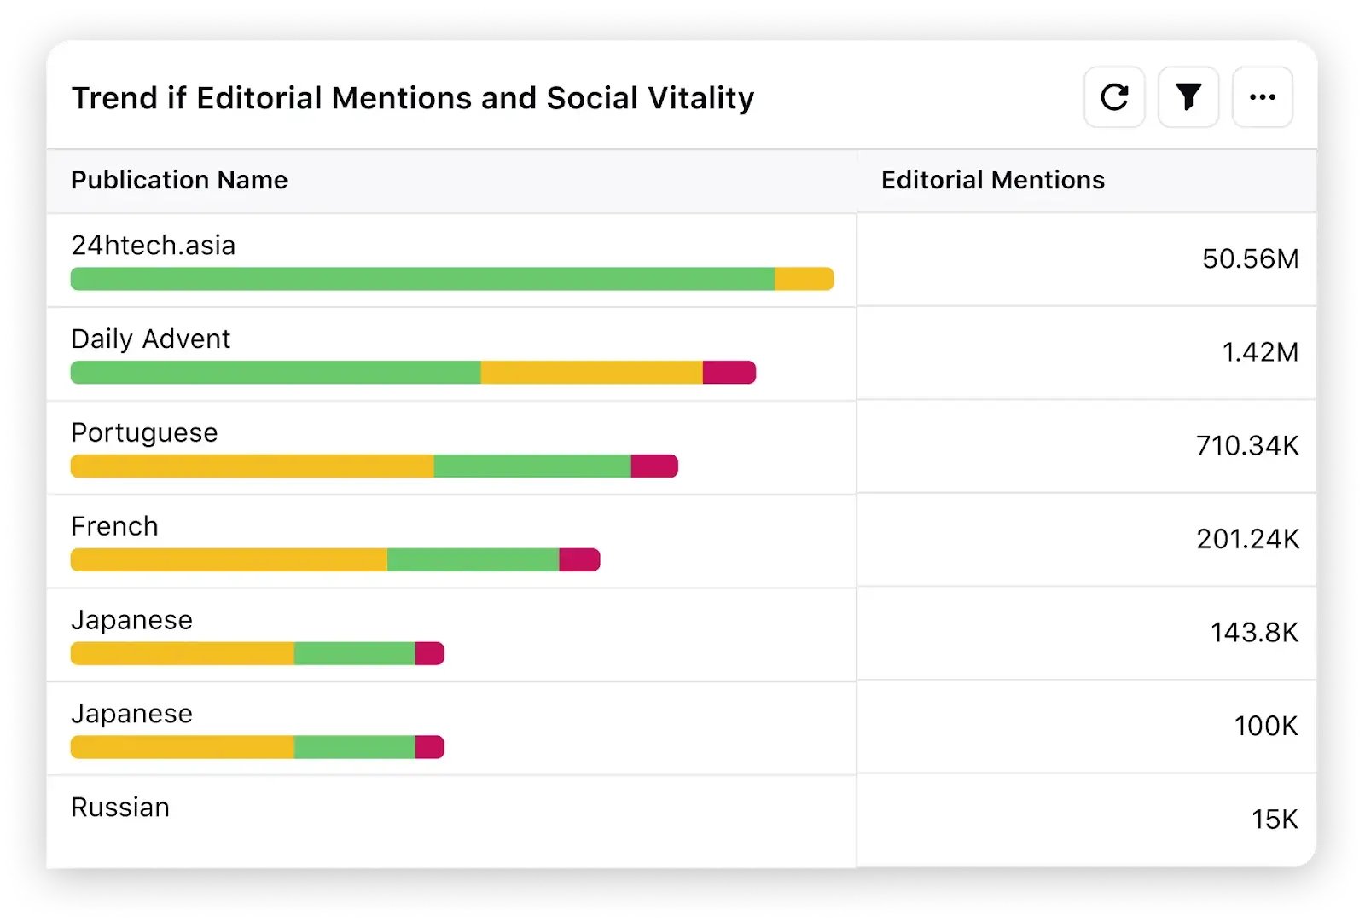Click yellow segment of 24htech.asia bar

pos(804,279)
